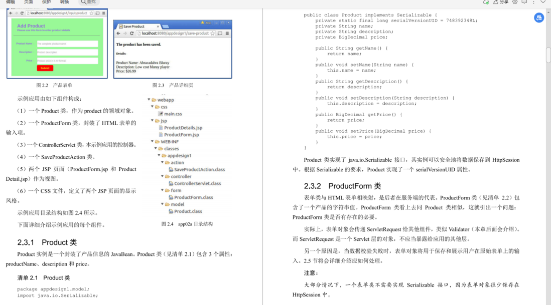Select the Save Product tab in figure 2.3

(x=139, y=26)
